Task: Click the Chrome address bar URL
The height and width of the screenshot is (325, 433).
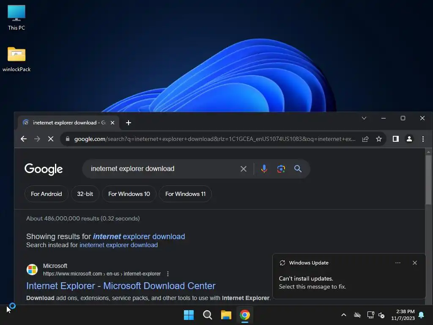Action: [215, 139]
